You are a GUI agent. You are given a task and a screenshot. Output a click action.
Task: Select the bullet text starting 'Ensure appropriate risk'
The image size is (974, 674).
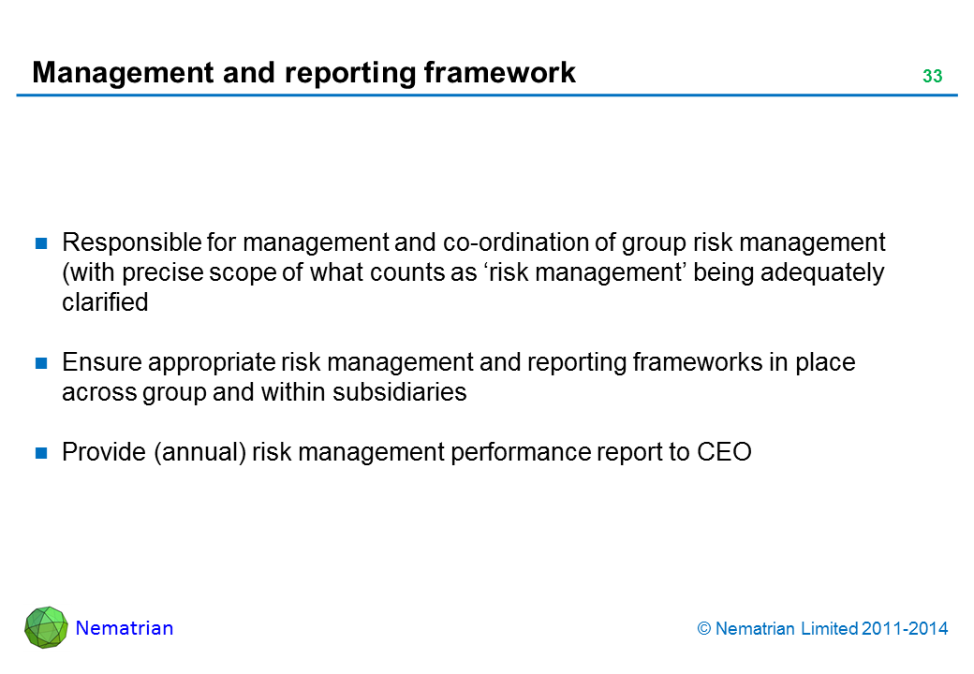[458, 376]
